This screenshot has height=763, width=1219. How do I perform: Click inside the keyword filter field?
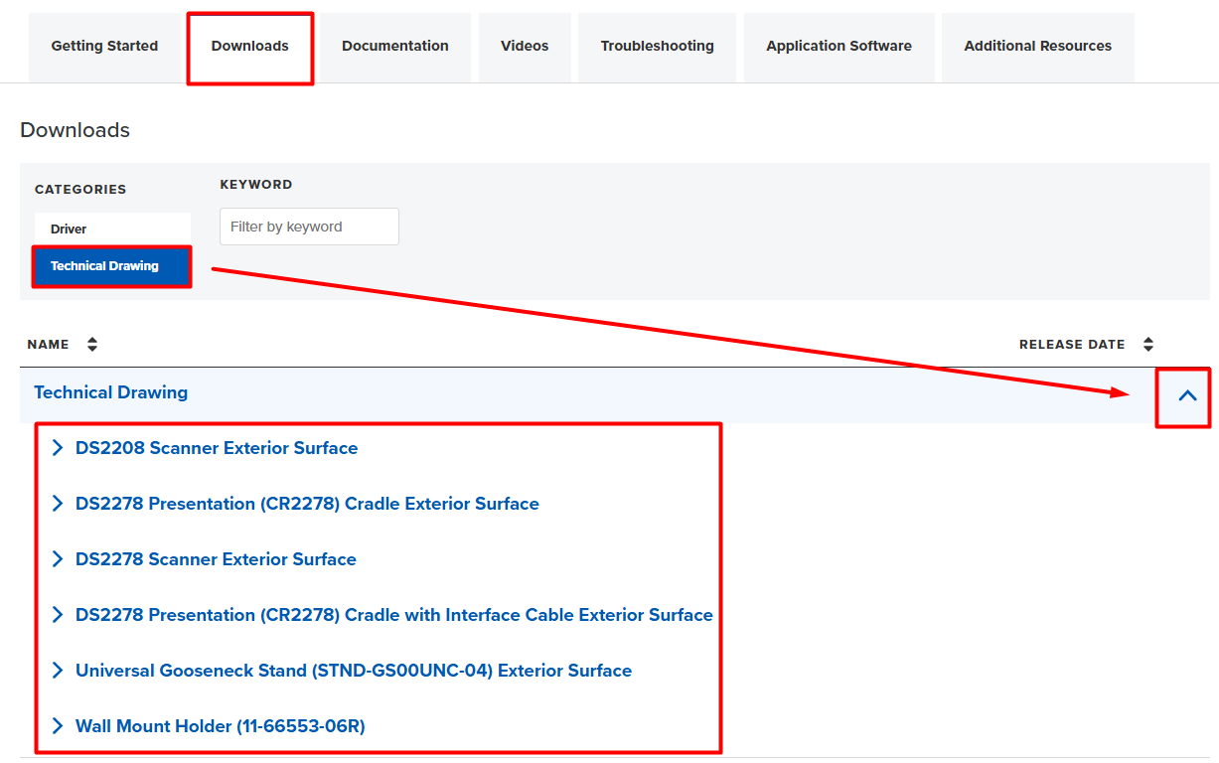pyautogui.click(x=309, y=227)
